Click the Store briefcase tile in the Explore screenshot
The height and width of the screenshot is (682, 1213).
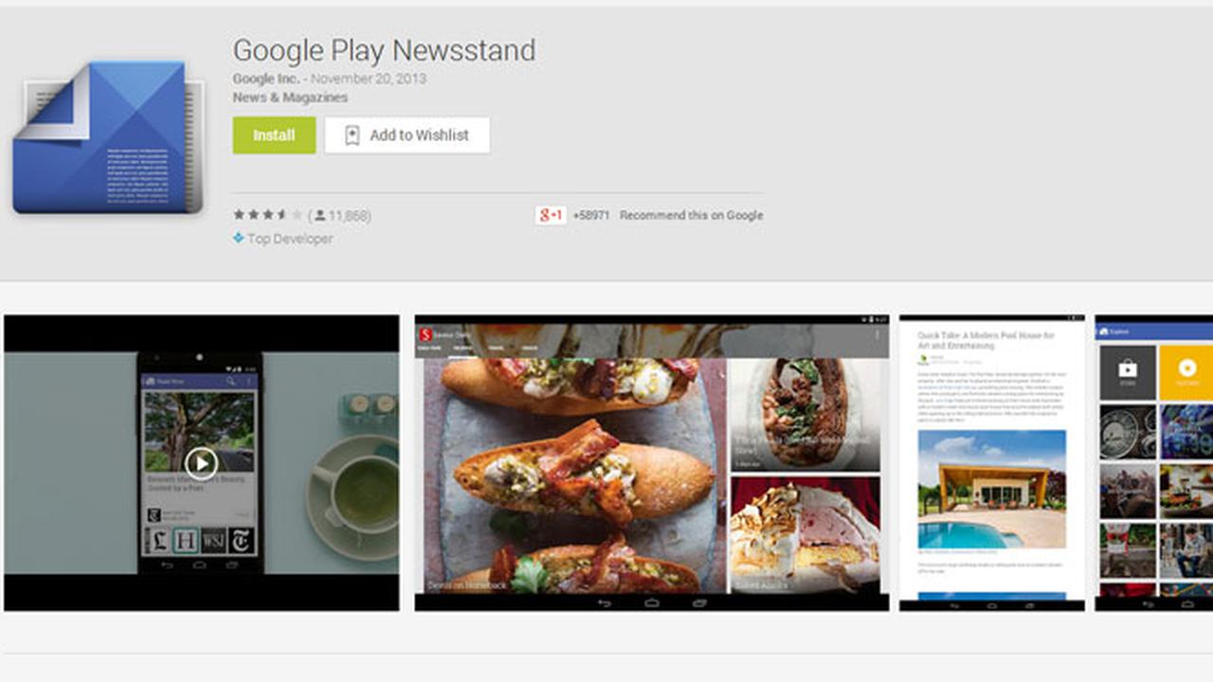(1128, 372)
